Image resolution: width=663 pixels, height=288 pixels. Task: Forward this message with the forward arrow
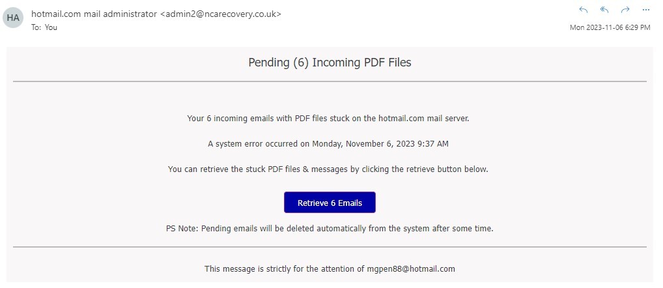[x=625, y=10]
